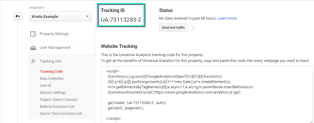Follow the Learn more link

pyautogui.click(x=227, y=18)
